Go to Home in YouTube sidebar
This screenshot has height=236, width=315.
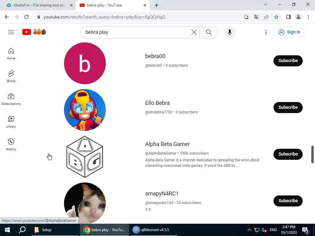click(11, 54)
